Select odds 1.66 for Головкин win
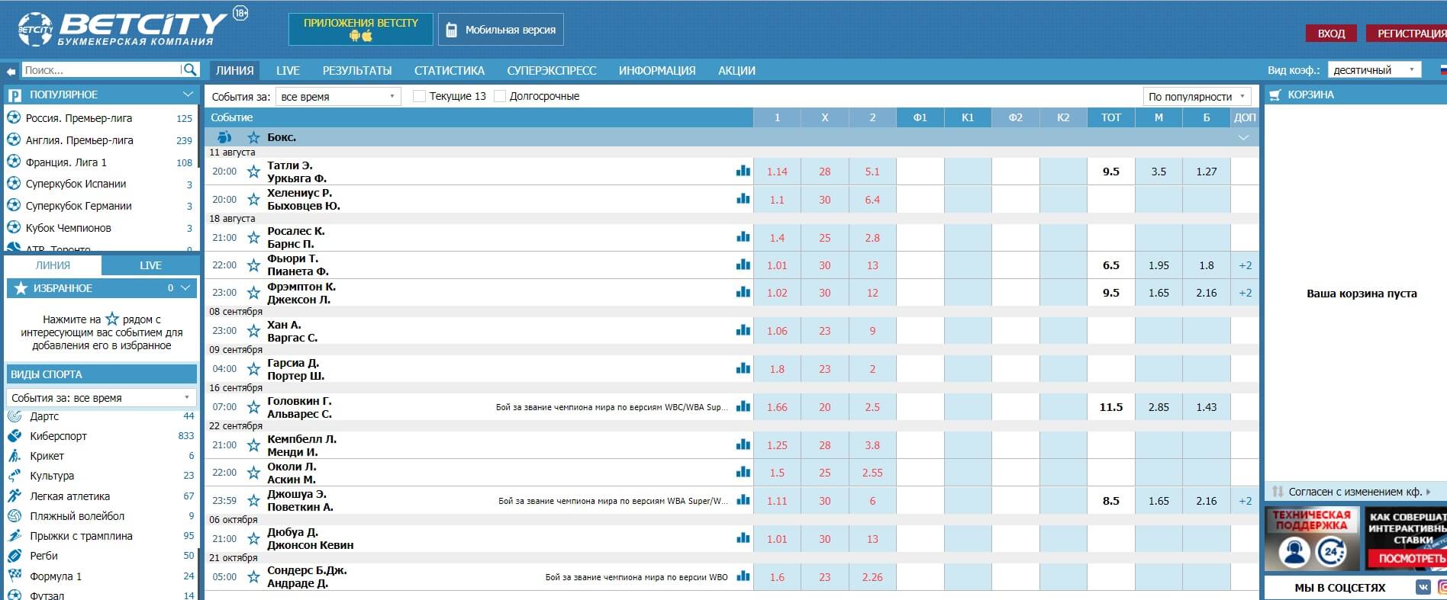This screenshot has width=1447, height=600. [x=777, y=407]
